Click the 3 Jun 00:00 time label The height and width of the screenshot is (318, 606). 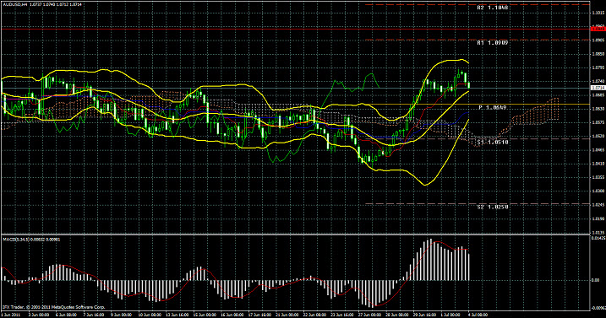(39, 315)
